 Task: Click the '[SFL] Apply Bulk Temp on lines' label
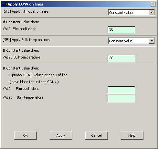[26, 40]
